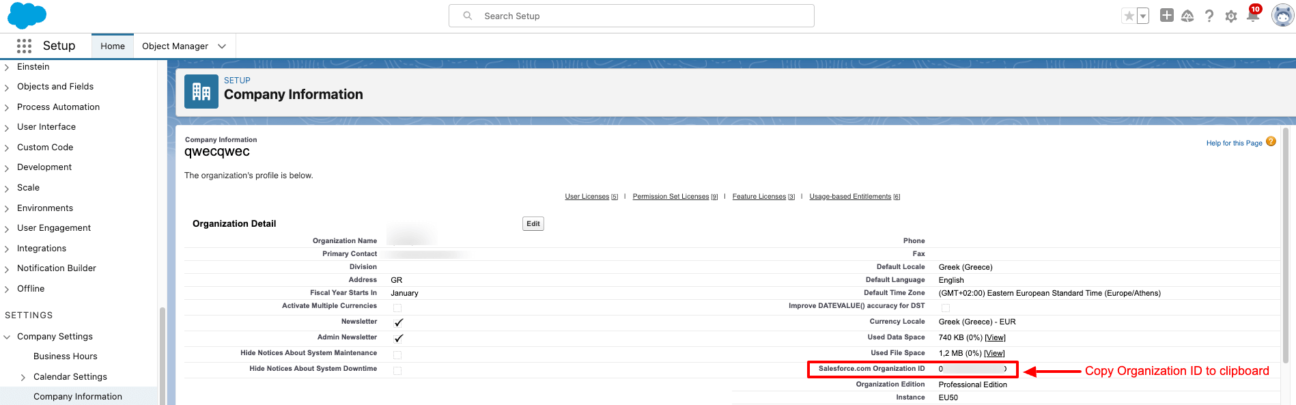Toggle the Newsletter checkmark
Screen dimensions: 1296x405
pyautogui.click(x=399, y=322)
